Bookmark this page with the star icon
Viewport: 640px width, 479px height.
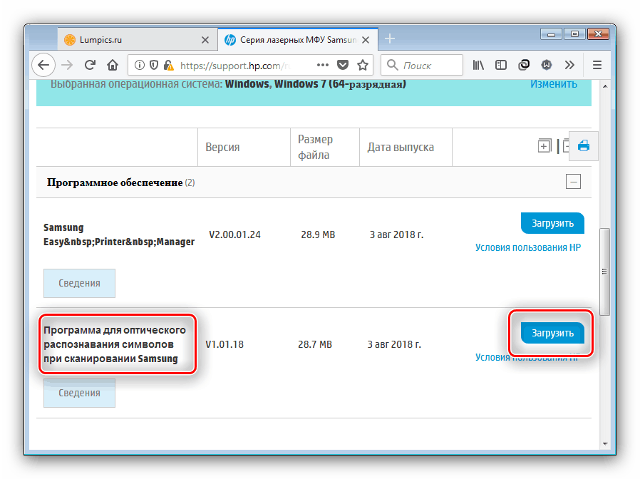click(x=363, y=65)
